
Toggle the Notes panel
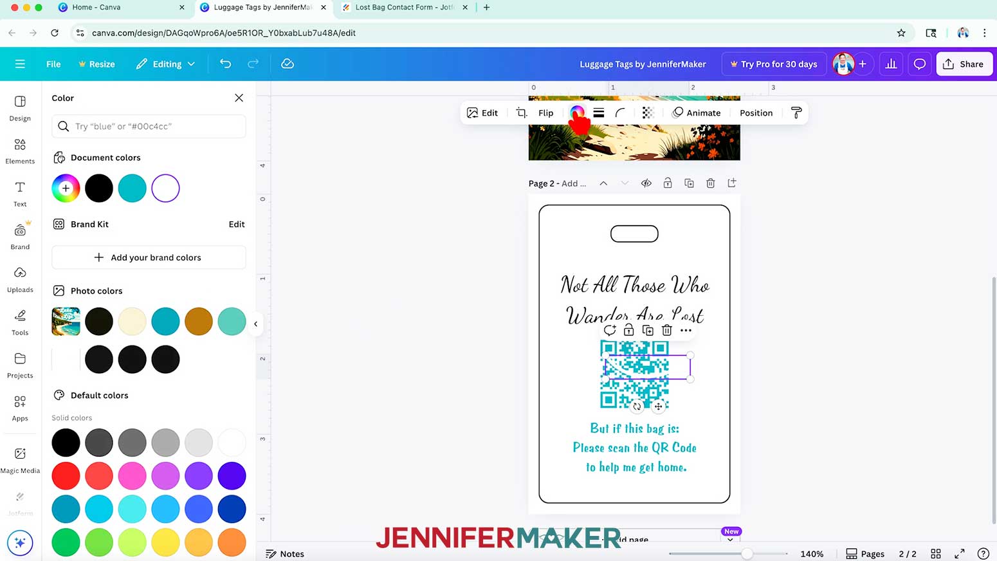(x=285, y=553)
